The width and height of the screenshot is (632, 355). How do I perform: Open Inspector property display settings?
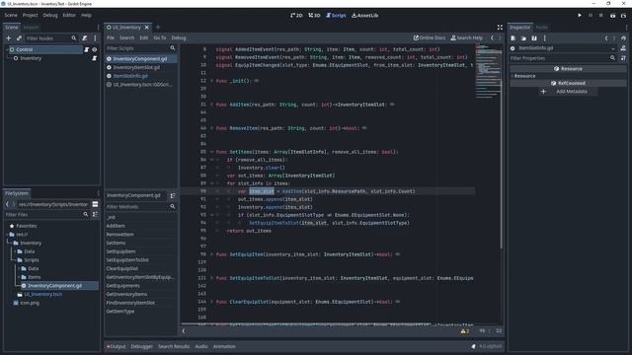coord(623,58)
